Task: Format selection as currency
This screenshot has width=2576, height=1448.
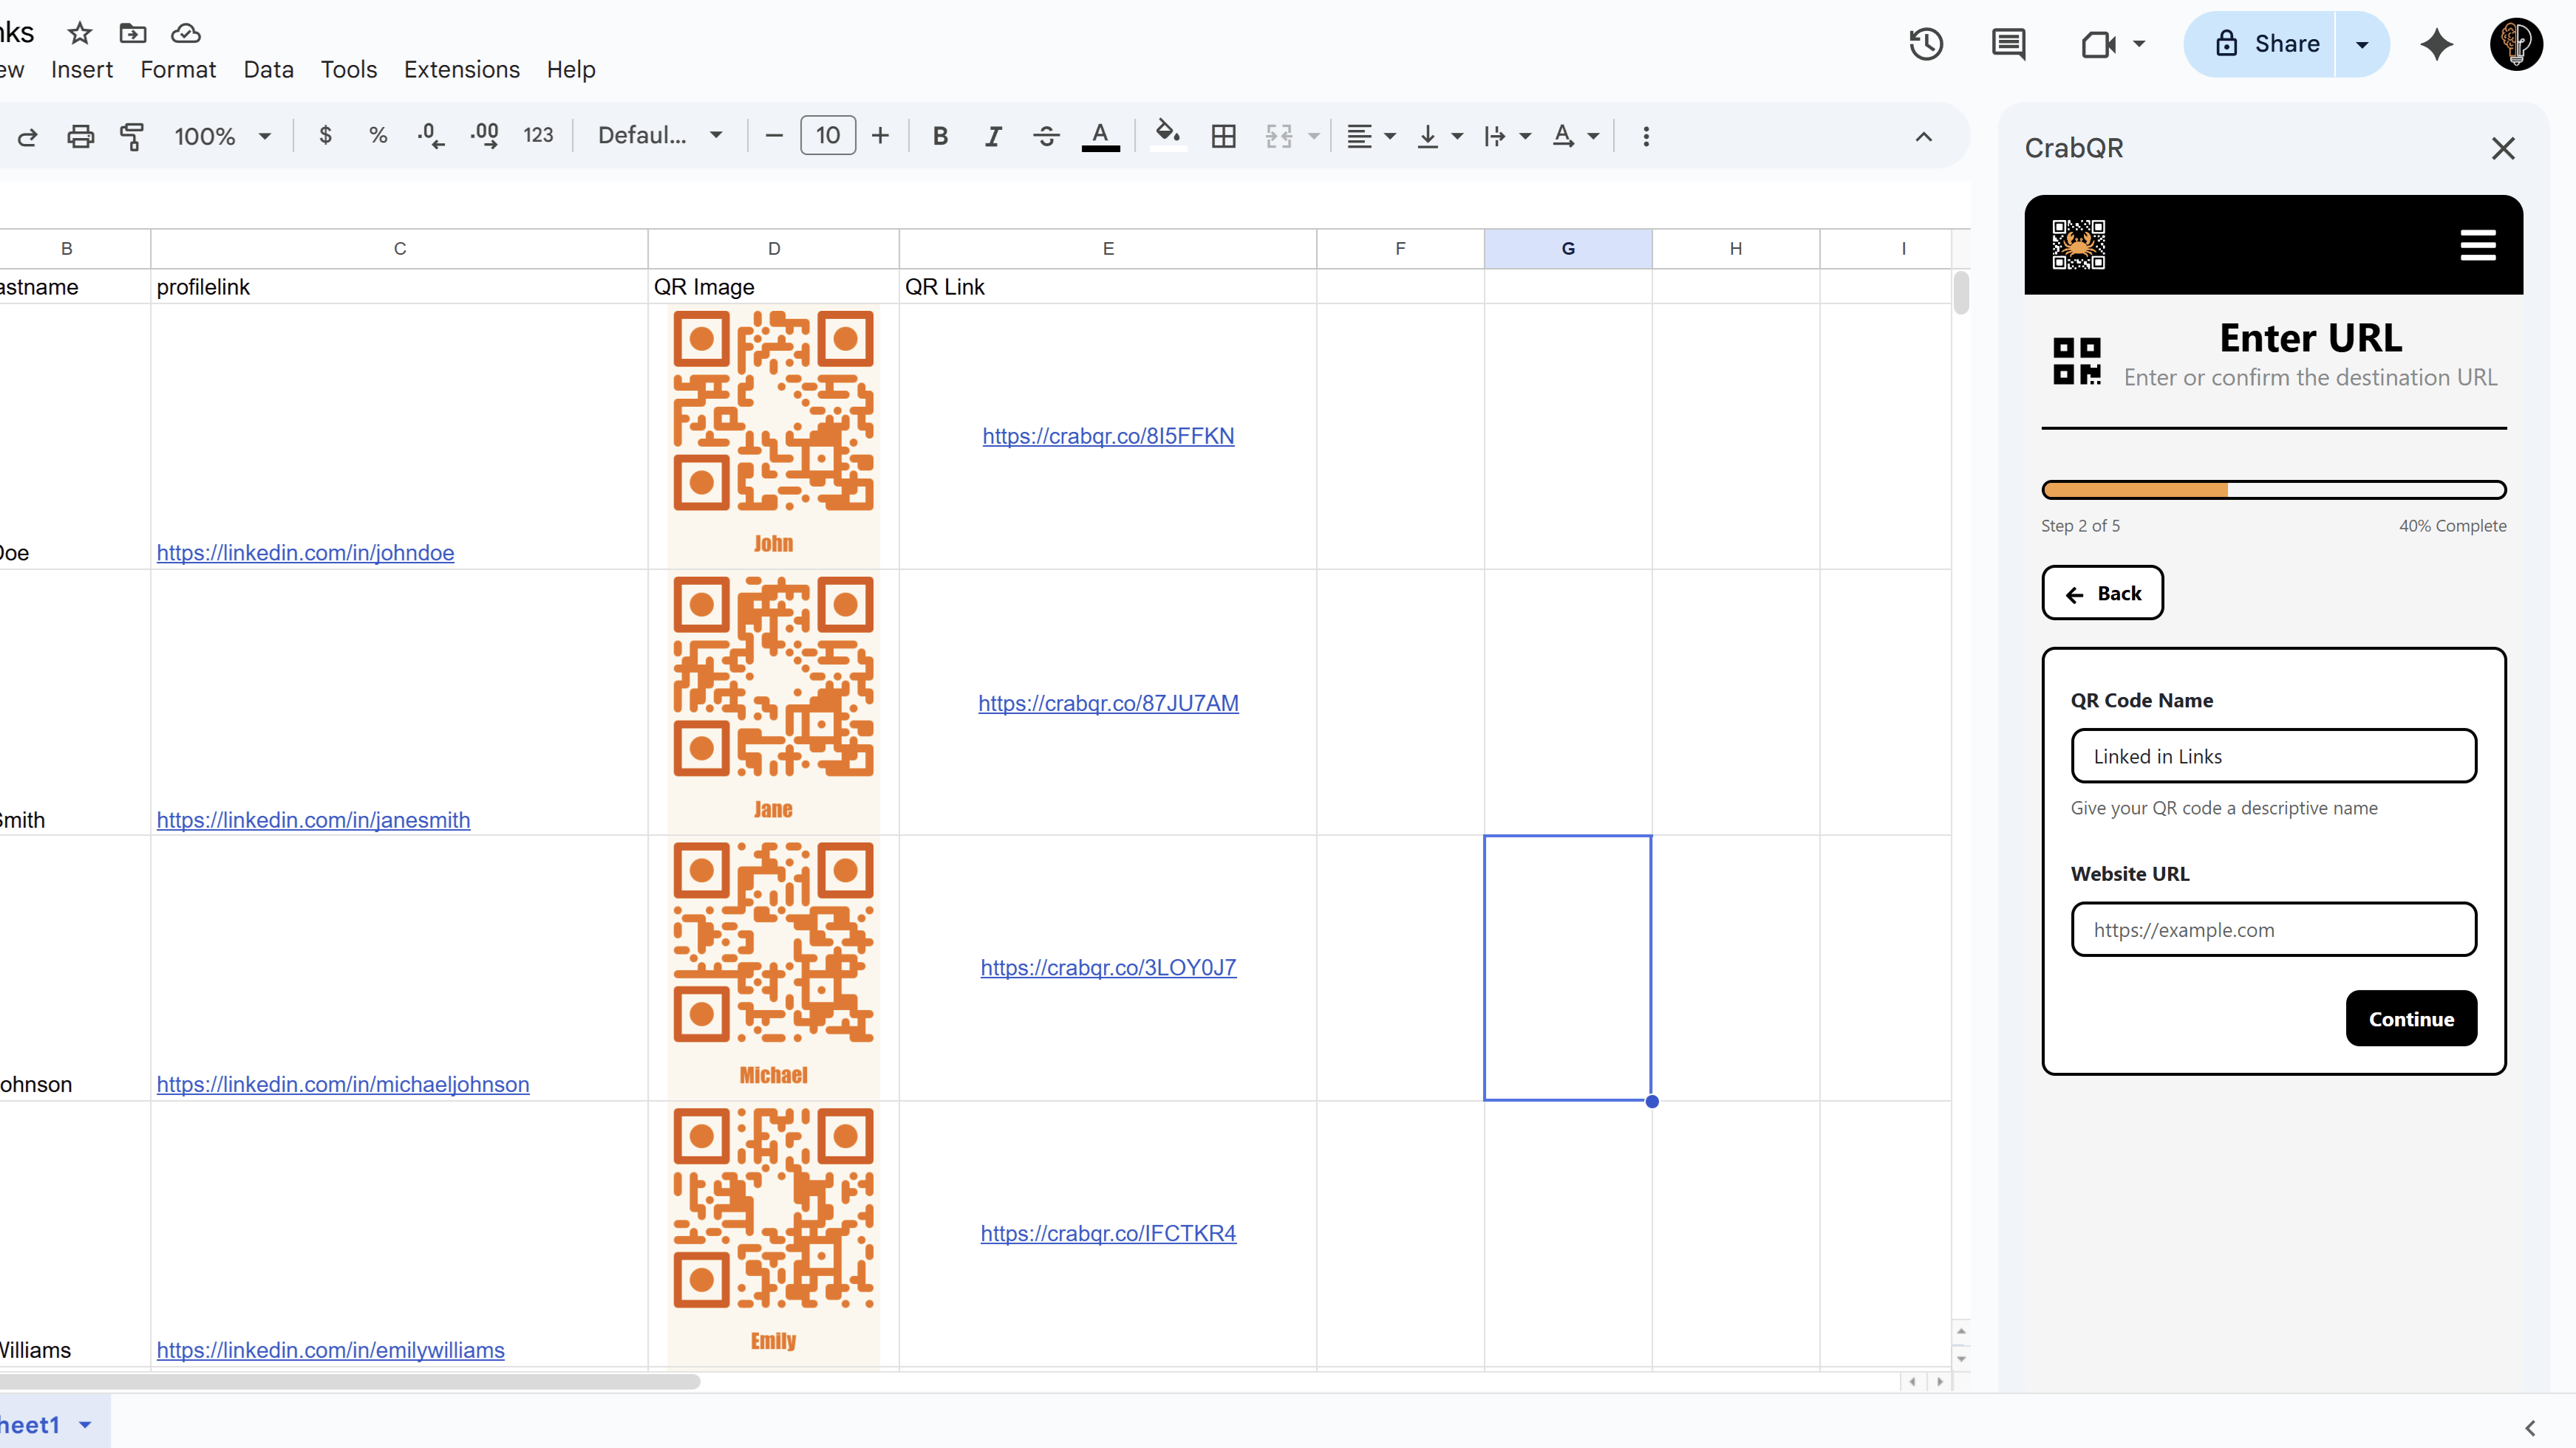Action: [324, 136]
